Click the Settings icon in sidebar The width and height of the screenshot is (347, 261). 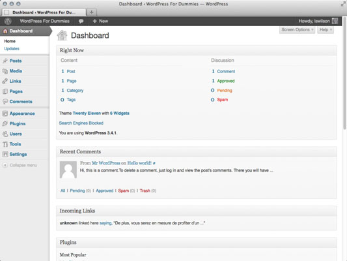pyautogui.click(x=5, y=155)
